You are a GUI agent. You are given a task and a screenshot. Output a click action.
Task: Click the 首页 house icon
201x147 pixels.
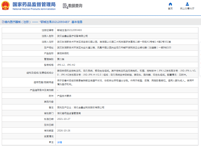pos(170,4)
